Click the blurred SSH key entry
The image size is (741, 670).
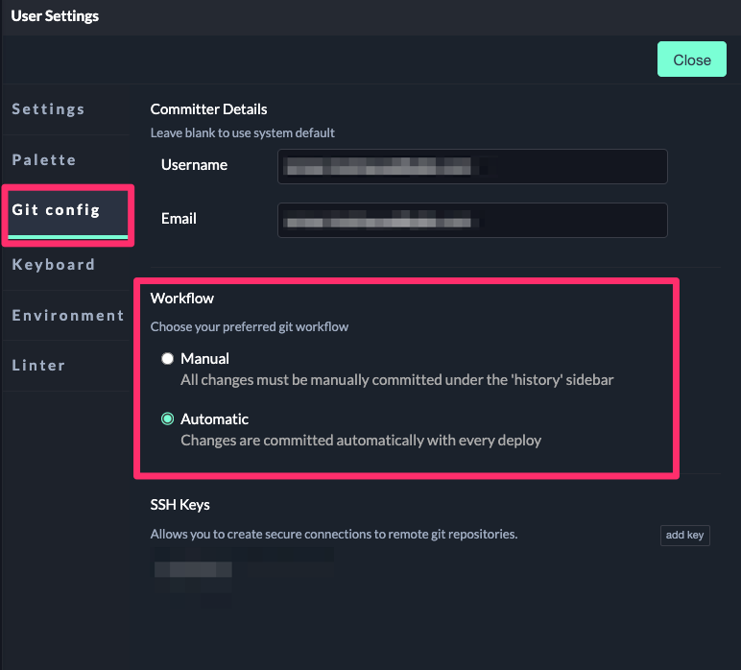point(194,569)
